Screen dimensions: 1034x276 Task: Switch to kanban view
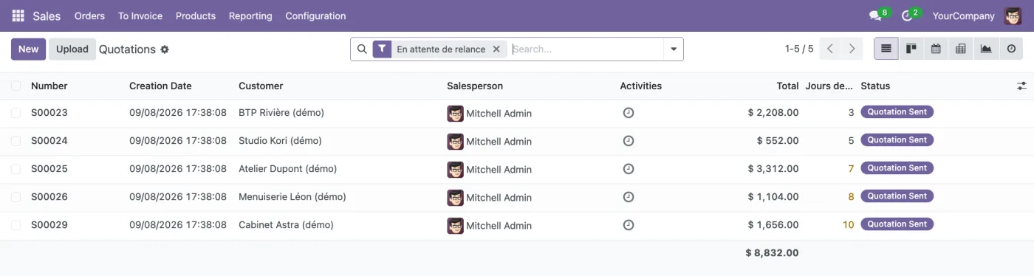(x=911, y=49)
